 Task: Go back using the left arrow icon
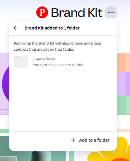pyautogui.click(x=16, y=28)
